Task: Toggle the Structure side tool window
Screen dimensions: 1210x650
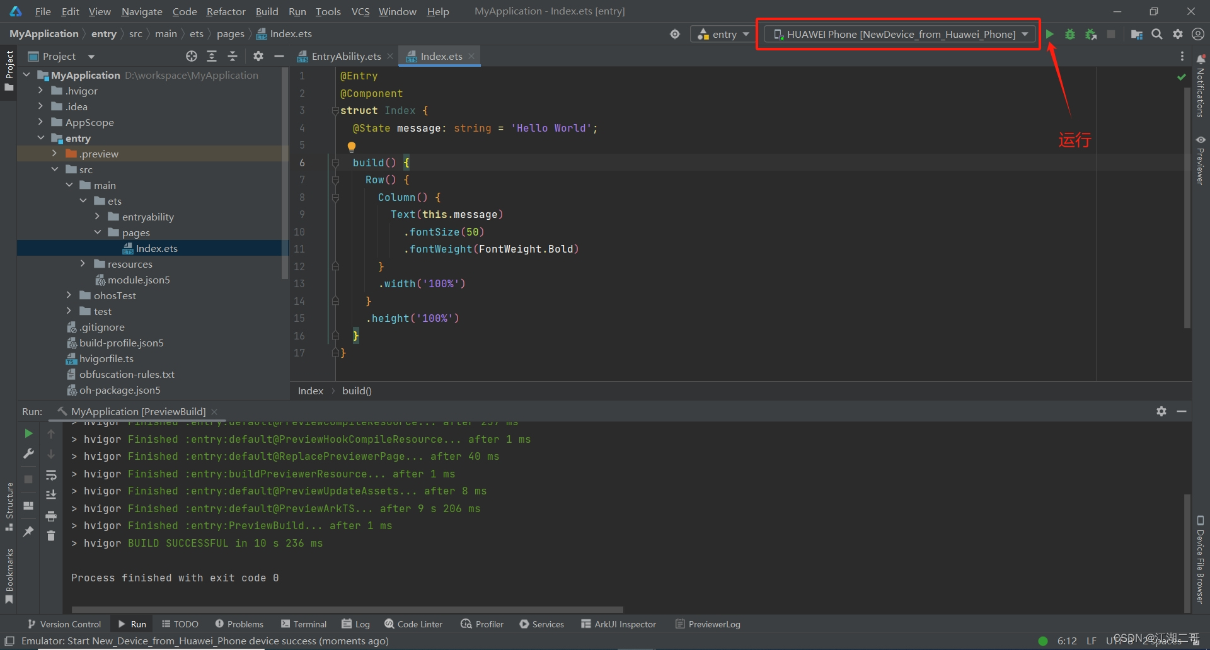Action: coord(9,506)
